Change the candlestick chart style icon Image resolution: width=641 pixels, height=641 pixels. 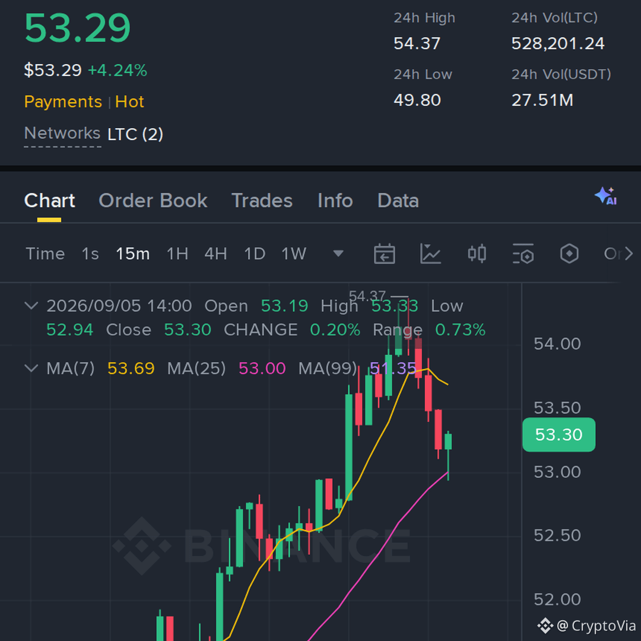pyautogui.click(x=477, y=253)
